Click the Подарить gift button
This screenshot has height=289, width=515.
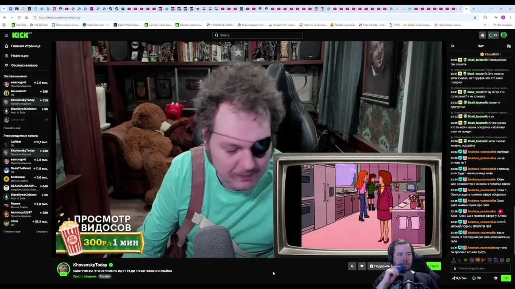tap(380, 266)
